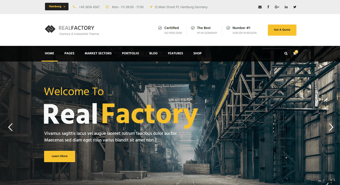The height and width of the screenshot is (185, 340).
Task: Show the previous slide with left arrow
Action: (11, 127)
